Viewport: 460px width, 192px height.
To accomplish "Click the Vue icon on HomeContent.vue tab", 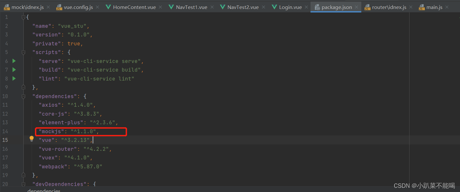I will 109,7.
